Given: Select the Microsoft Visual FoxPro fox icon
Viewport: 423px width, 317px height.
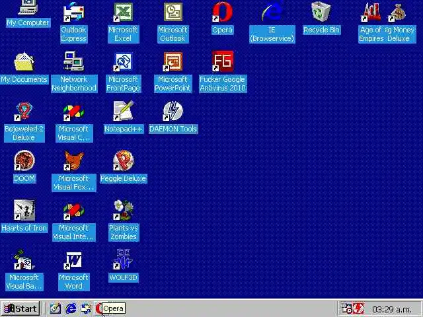Looking at the screenshot, I should (x=73, y=160).
